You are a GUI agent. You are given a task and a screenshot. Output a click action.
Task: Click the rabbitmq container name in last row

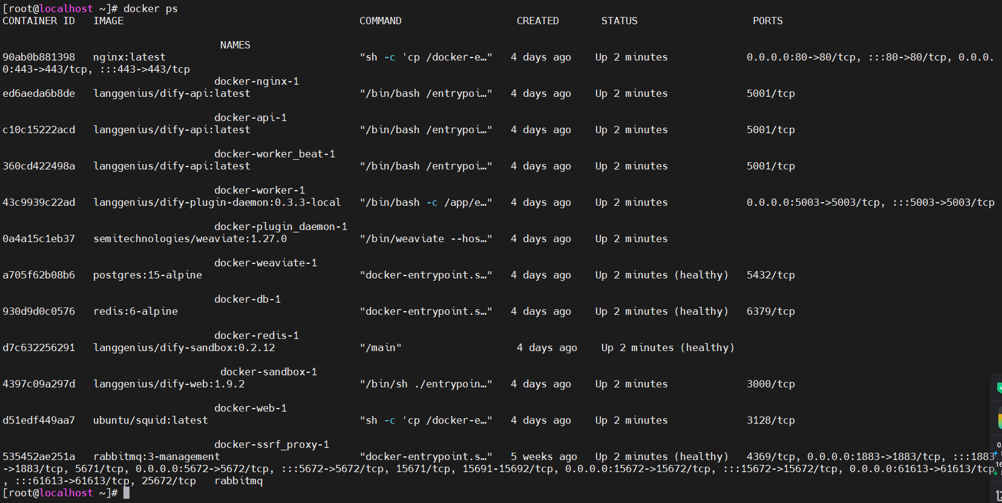tap(238, 481)
